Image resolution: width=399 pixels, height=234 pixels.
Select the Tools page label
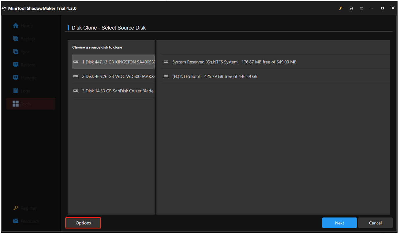click(x=26, y=104)
